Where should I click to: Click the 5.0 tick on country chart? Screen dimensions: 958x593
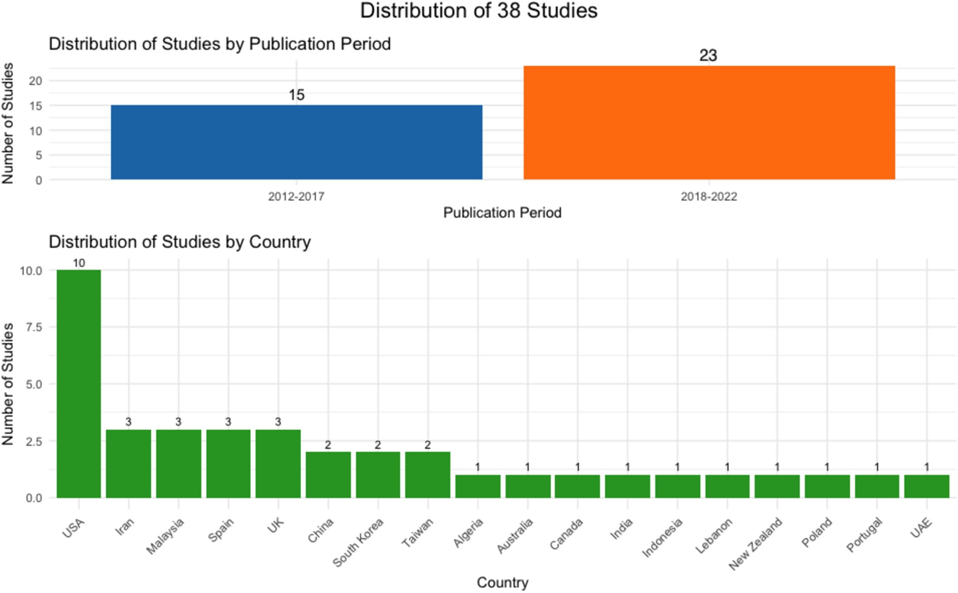[x=34, y=384]
